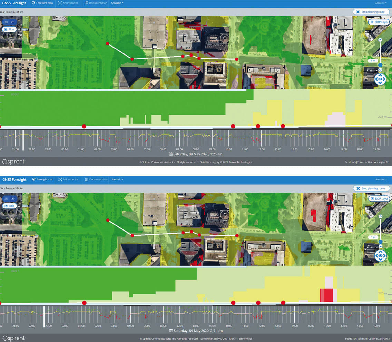This screenshot has width=392, height=342.
Task: Click the eye icon in lower pan control
Action: click(x=381, y=256)
